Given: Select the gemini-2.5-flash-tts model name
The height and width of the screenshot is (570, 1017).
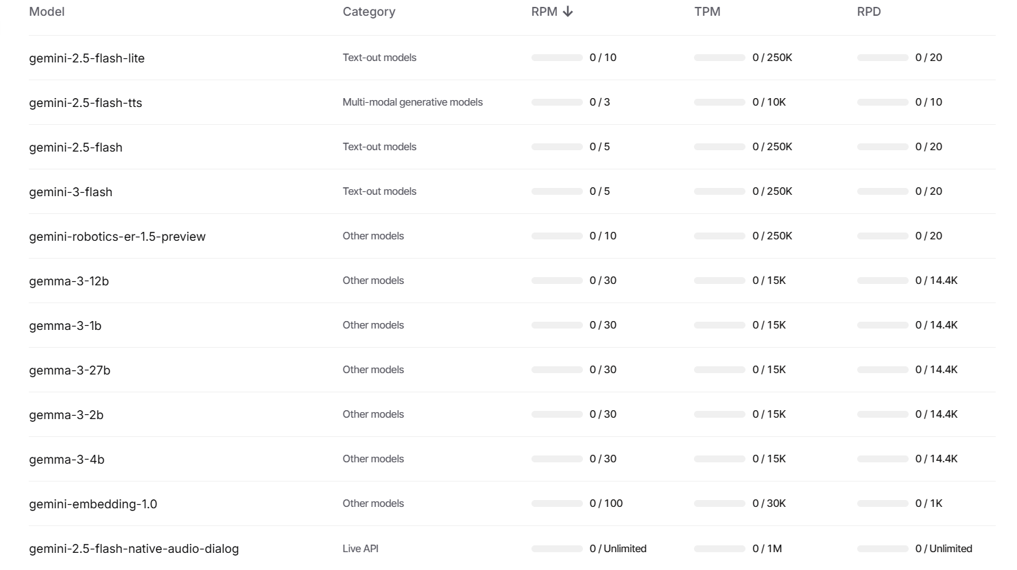Looking at the screenshot, I should (x=86, y=103).
